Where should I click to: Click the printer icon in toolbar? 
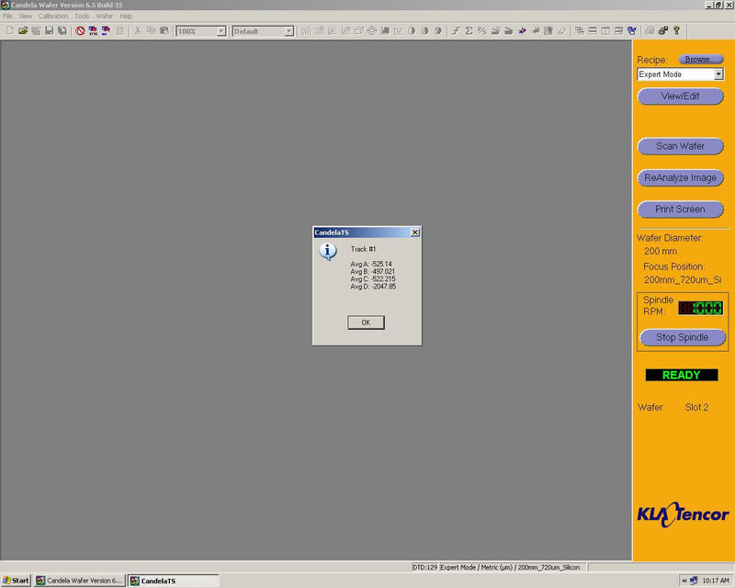coord(650,30)
